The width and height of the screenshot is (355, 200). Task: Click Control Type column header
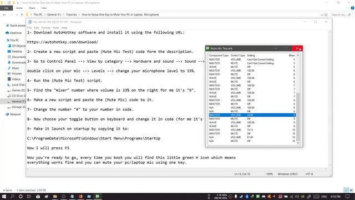[238, 56]
